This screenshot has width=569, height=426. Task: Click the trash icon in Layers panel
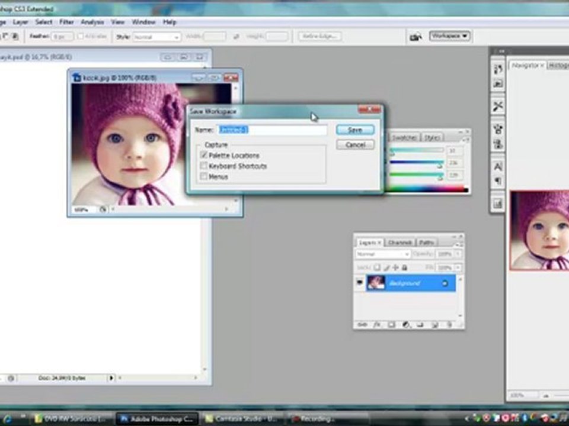(449, 325)
